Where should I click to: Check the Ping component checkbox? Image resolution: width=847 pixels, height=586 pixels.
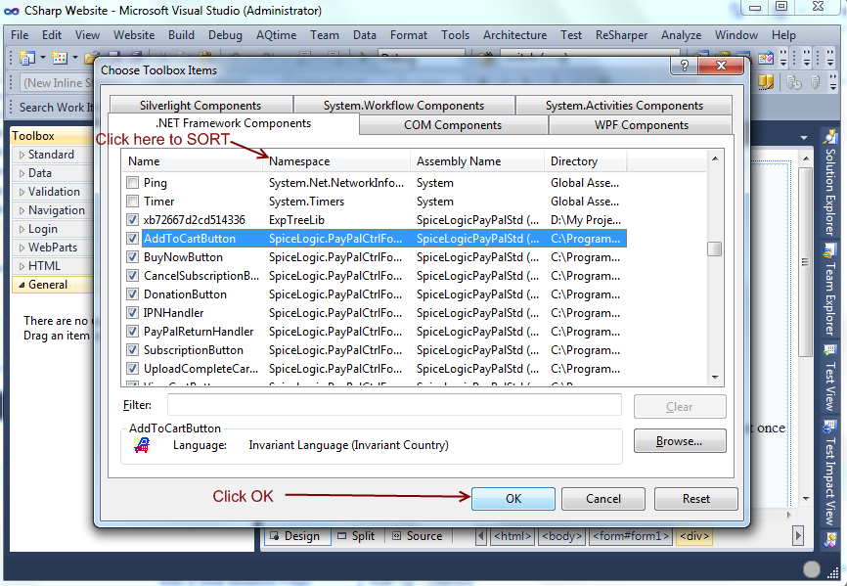[133, 183]
